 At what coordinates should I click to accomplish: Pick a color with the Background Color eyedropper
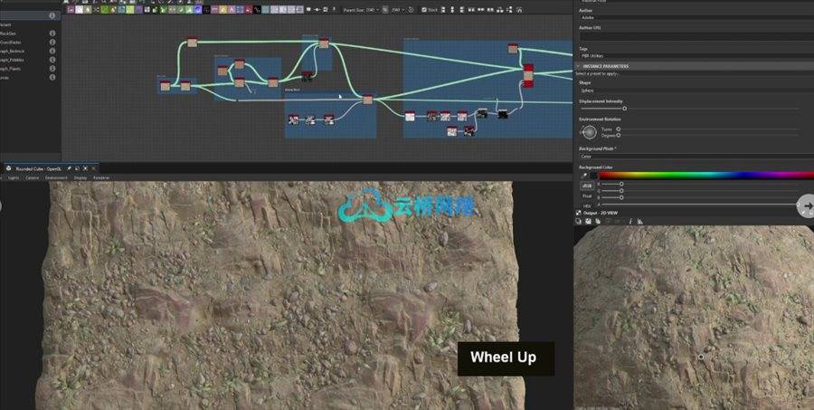(585, 175)
